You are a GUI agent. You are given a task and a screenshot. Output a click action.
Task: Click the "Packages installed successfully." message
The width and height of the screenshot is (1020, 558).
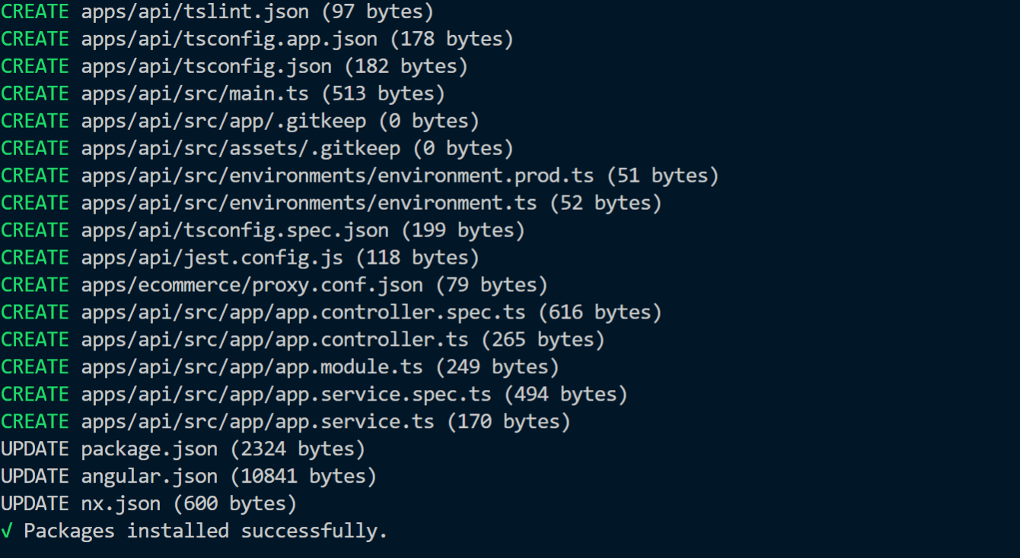pyautogui.click(x=206, y=531)
